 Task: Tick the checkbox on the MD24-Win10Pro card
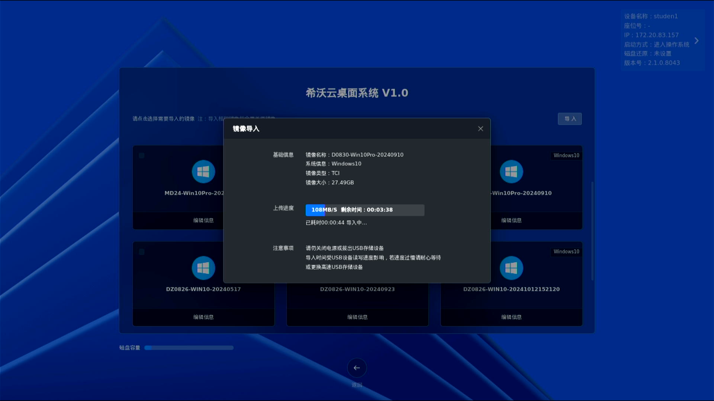point(142,156)
